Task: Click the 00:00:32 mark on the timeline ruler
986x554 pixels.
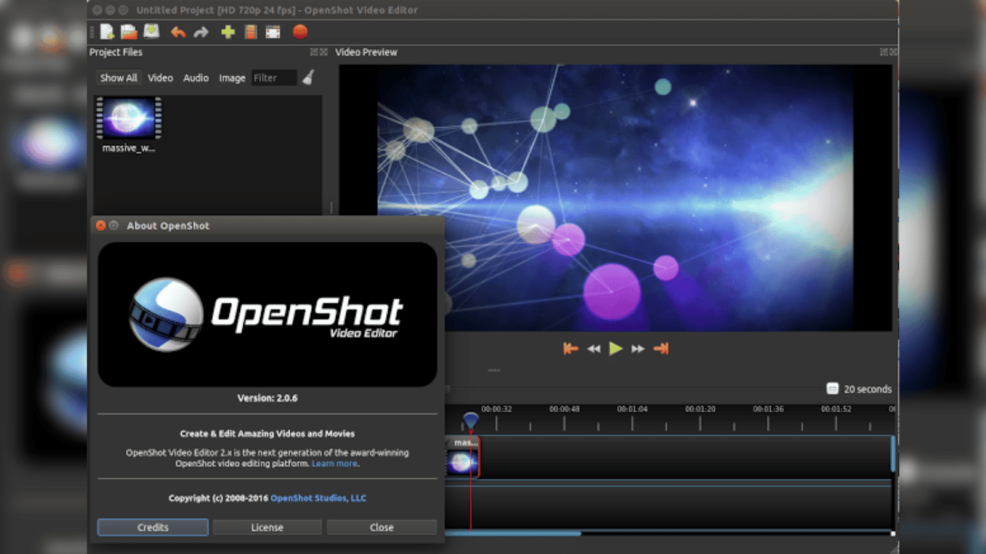Action: [x=497, y=409]
